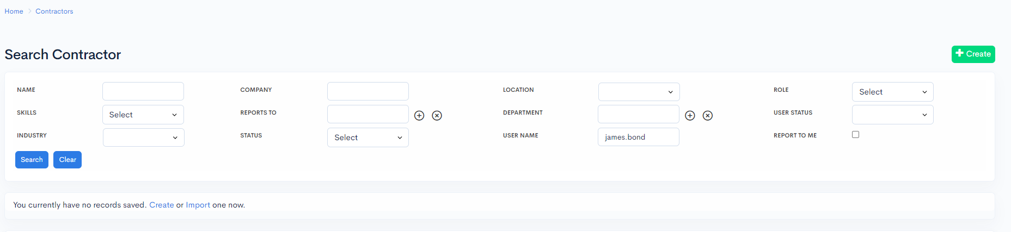Click the Name input field

(143, 91)
